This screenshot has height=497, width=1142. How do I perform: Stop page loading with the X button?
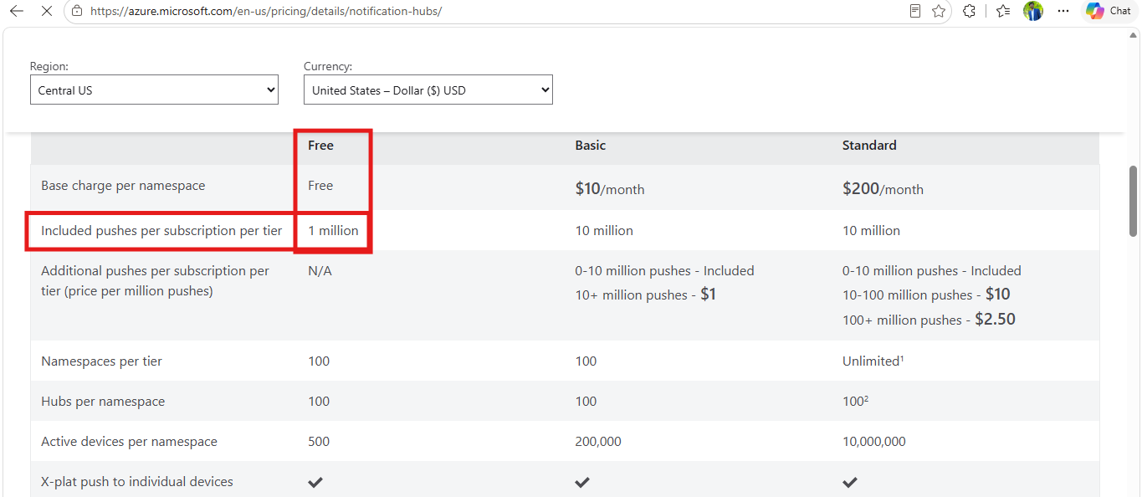coord(46,11)
